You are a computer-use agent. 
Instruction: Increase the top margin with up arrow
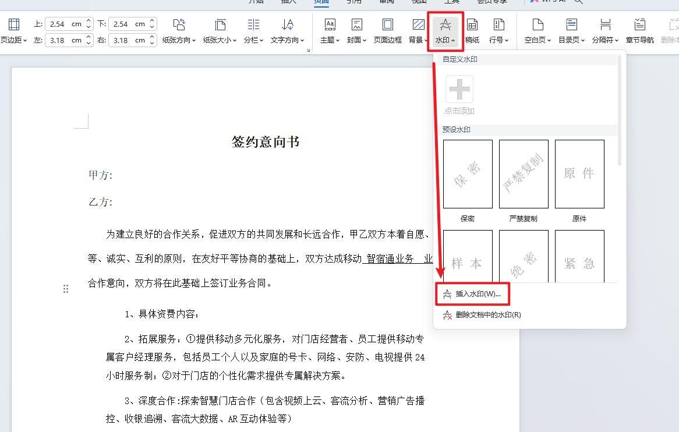point(89,21)
